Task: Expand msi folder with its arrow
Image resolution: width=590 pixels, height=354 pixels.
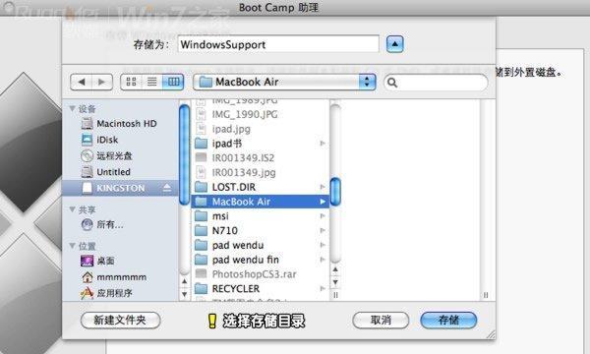Action: (323, 216)
